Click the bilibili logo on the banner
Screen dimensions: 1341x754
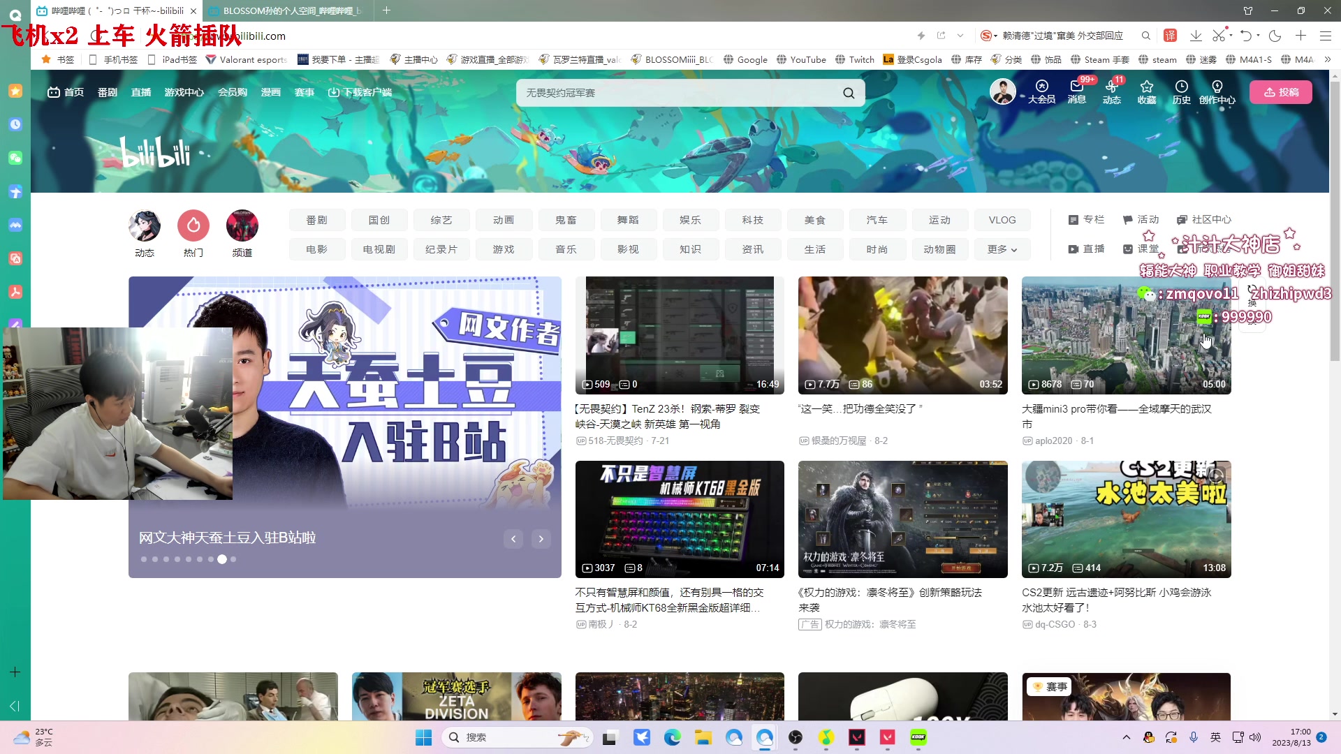(155, 151)
